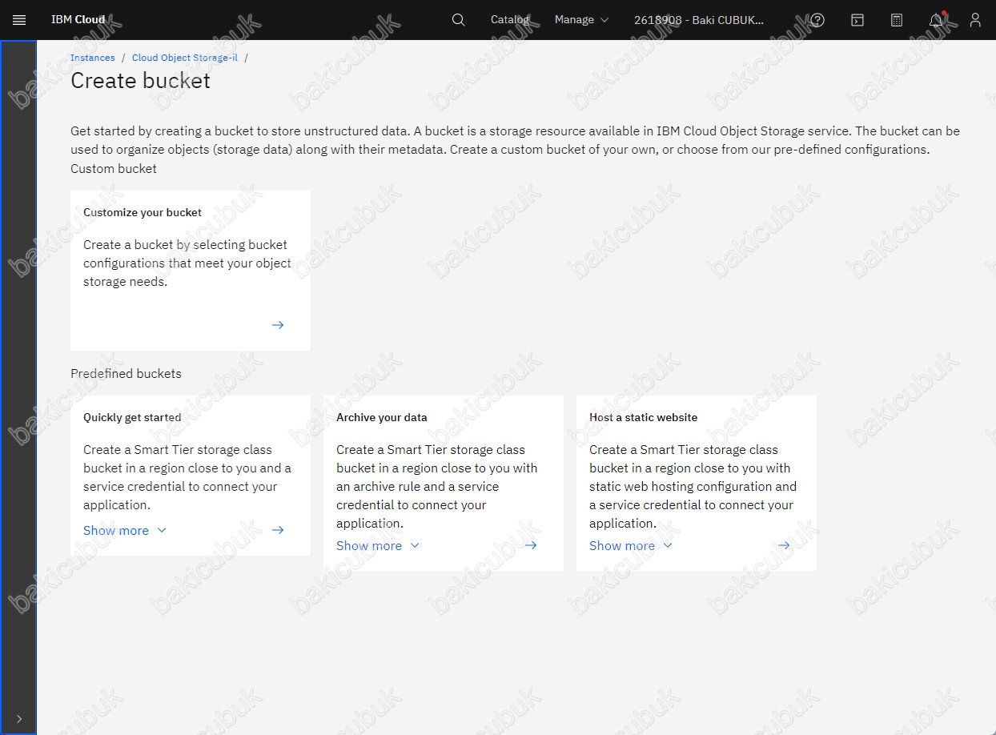Viewport: 996px width, 735px height.
Task: Expand the side panel with bottom chevron
Action: pyautogui.click(x=19, y=719)
